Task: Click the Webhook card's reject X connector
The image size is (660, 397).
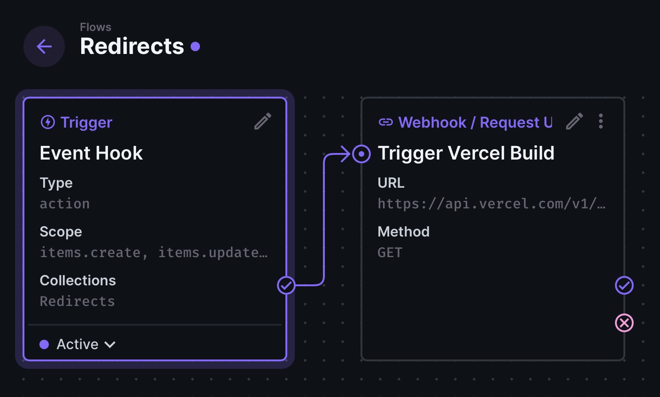Action: click(624, 323)
